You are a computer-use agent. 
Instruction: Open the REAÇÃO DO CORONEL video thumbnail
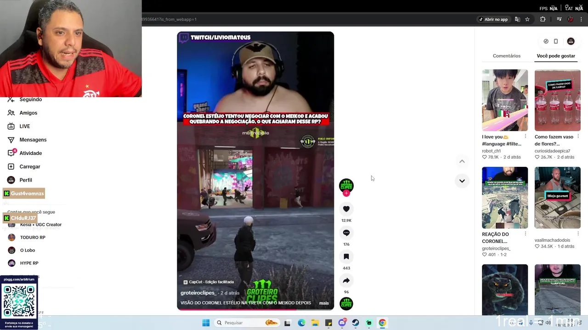click(x=505, y=198)
